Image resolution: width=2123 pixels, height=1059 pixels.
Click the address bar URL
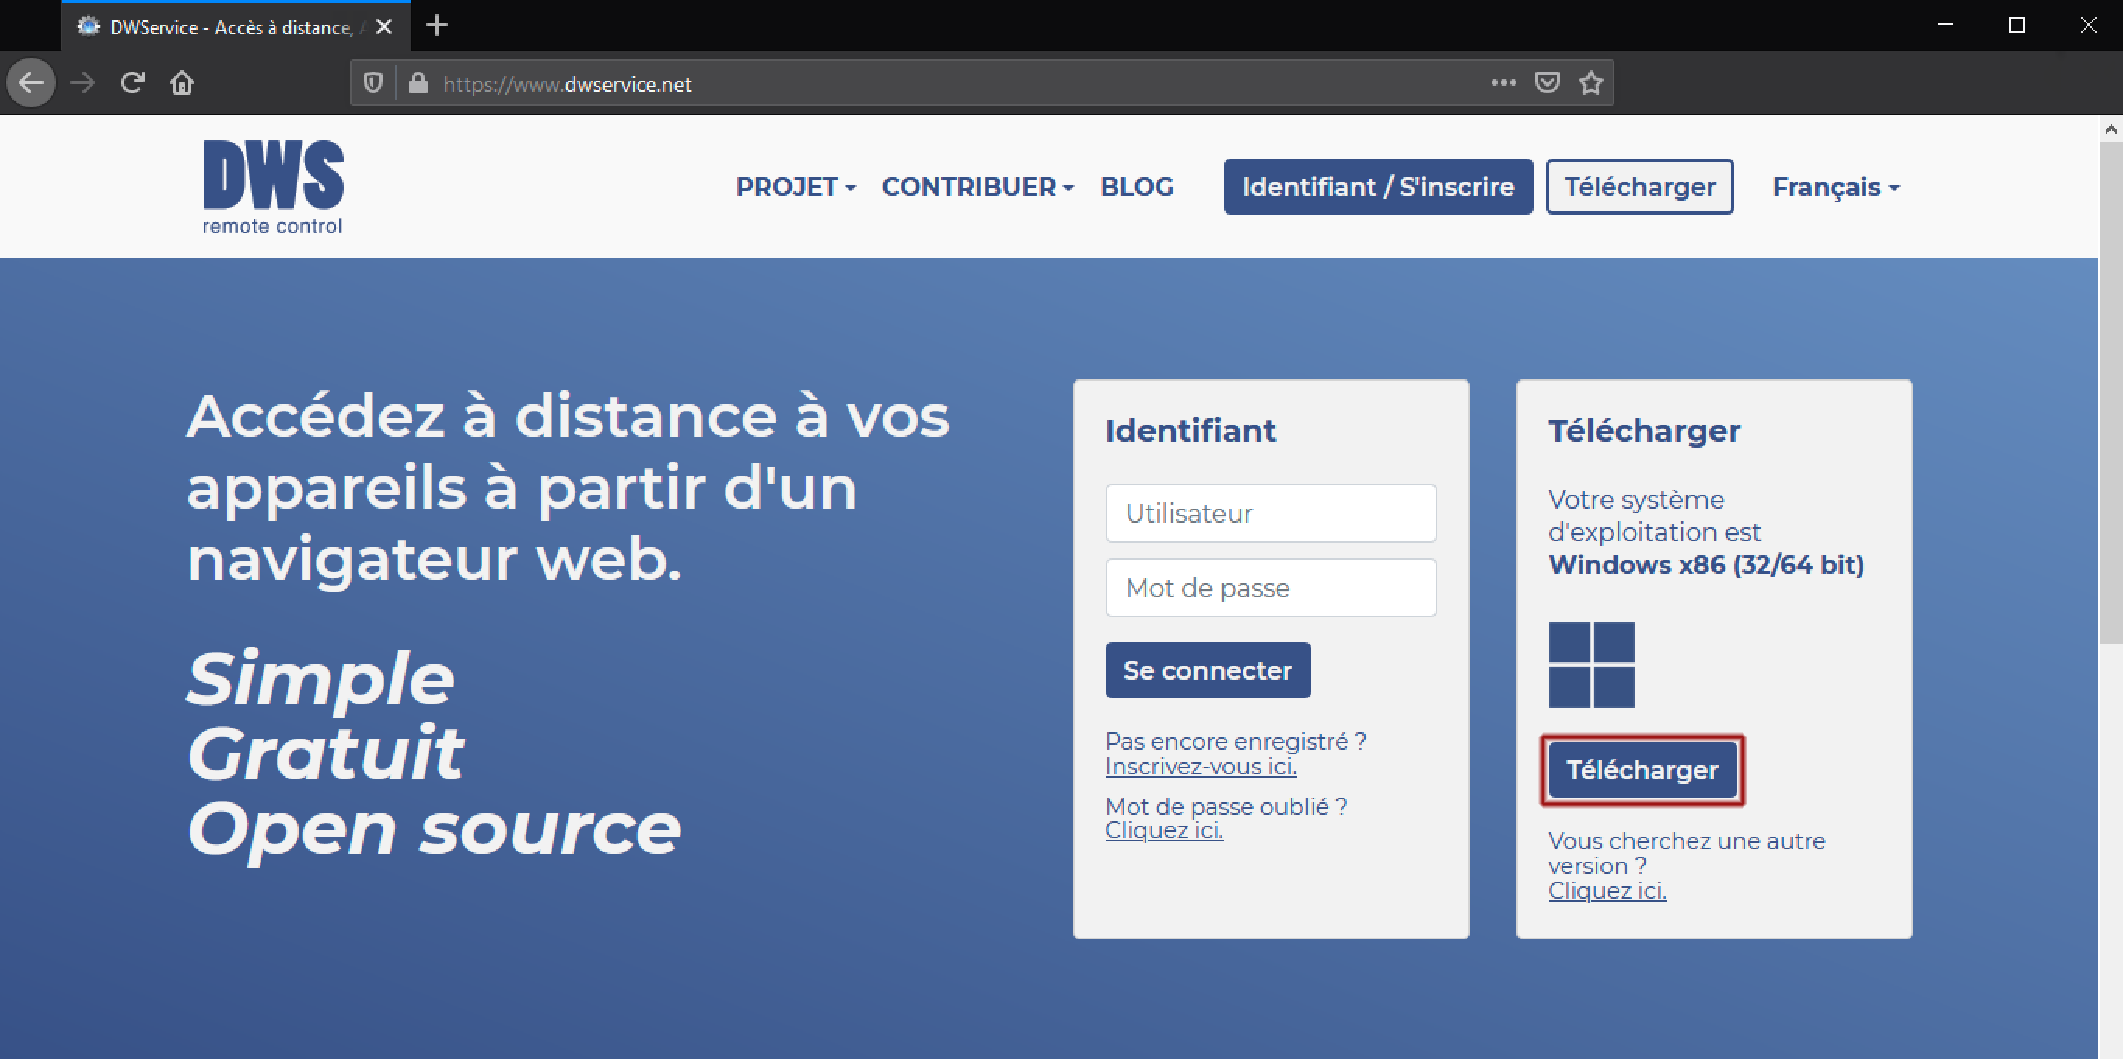(568, 83)
